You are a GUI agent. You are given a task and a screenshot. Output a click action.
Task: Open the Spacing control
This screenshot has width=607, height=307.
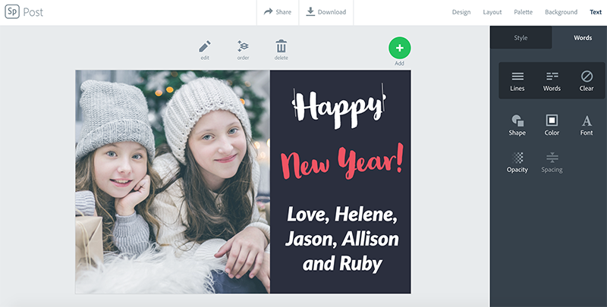click(x=552, y=162)
